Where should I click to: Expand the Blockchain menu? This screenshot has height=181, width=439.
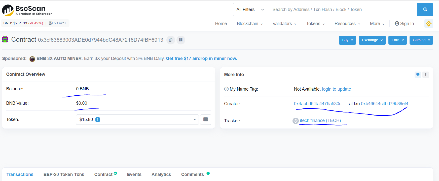(250, 24)
